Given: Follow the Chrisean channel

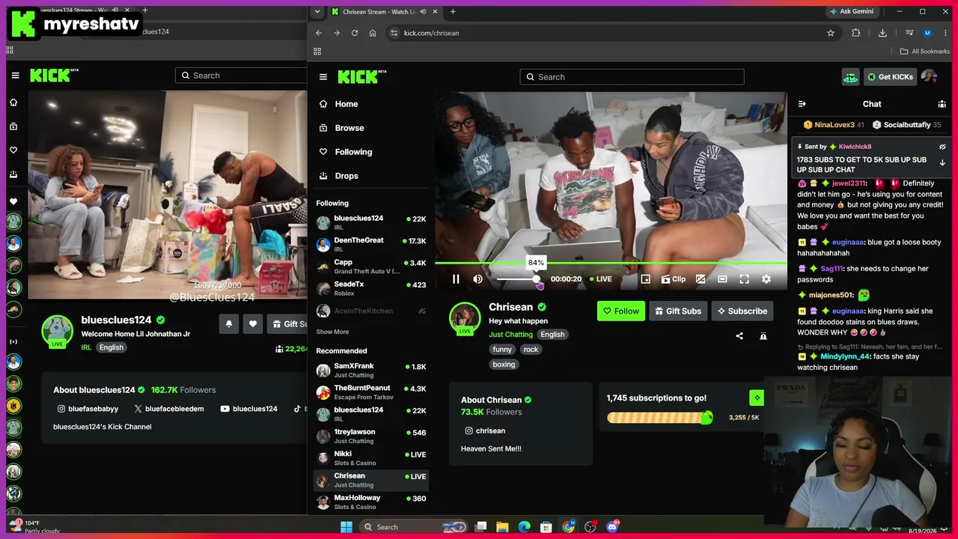Looking at the screenshot, I should 621,311.
